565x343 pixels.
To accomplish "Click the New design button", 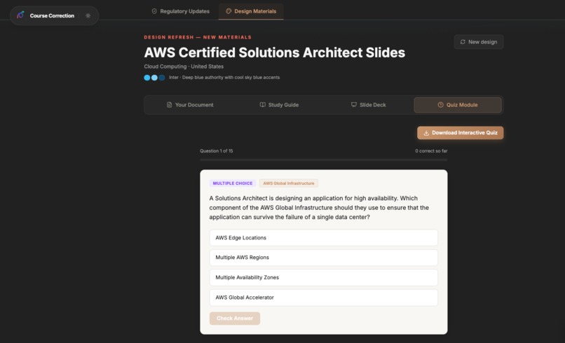I will coord(478,42).
